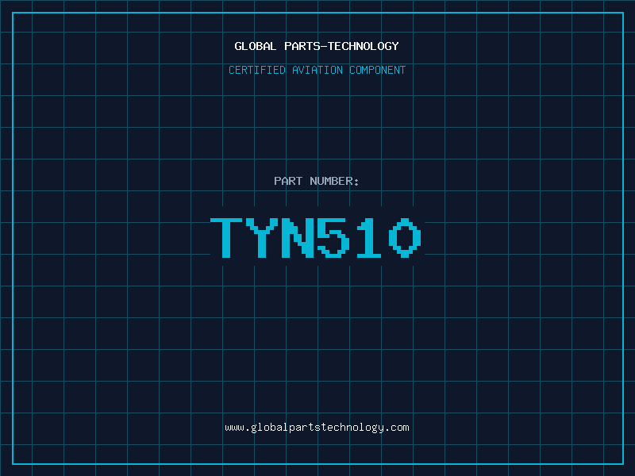This screenshot has width=635, height=476.
Task: Select the part number TYN510
Action: click(316, 237)
